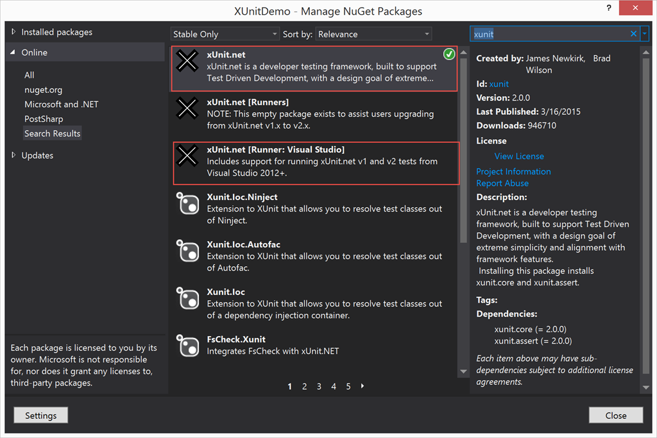Select Microsoft and .NET package source

pyautogui.click(x=62, y=104)
